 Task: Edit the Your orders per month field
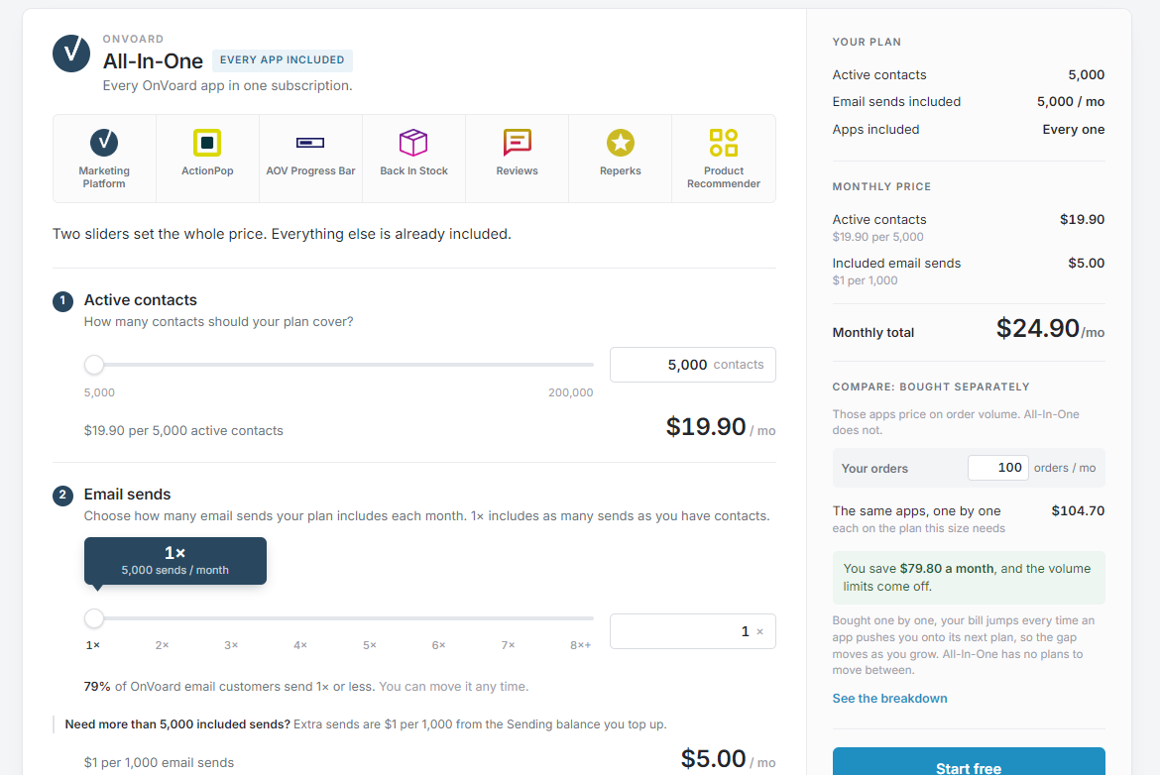pyautogui.click(x=998, y=468)
